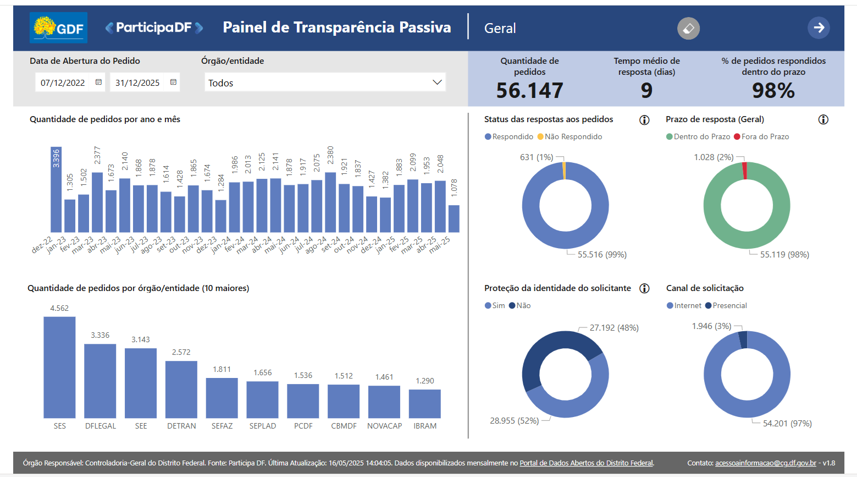The image size is (857, 477).
Task: Click the dropdown chevron beside Todos
Action: (437, 83)
